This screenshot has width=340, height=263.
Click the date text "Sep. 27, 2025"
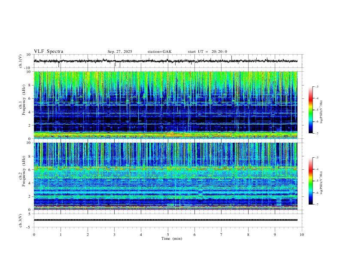click(x=120, y=52)
